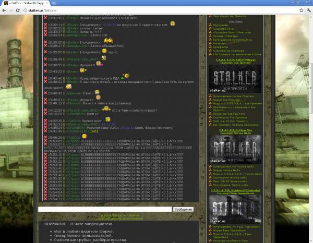313x243 pixels.
Task: Click the red X beside the 13:31:46 message
Action: pos(45,18)
